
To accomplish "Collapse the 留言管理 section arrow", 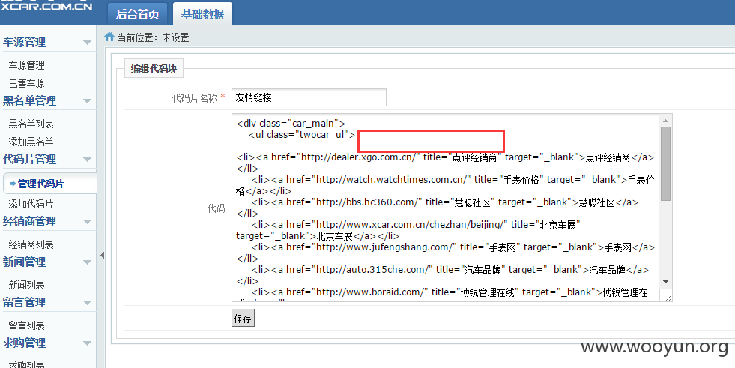I will [87, 302].
